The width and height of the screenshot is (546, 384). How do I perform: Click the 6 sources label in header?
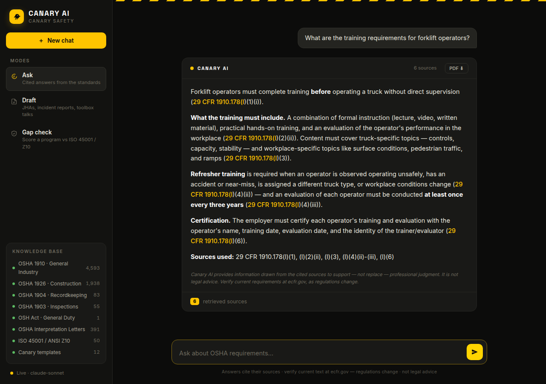(425, 68)
